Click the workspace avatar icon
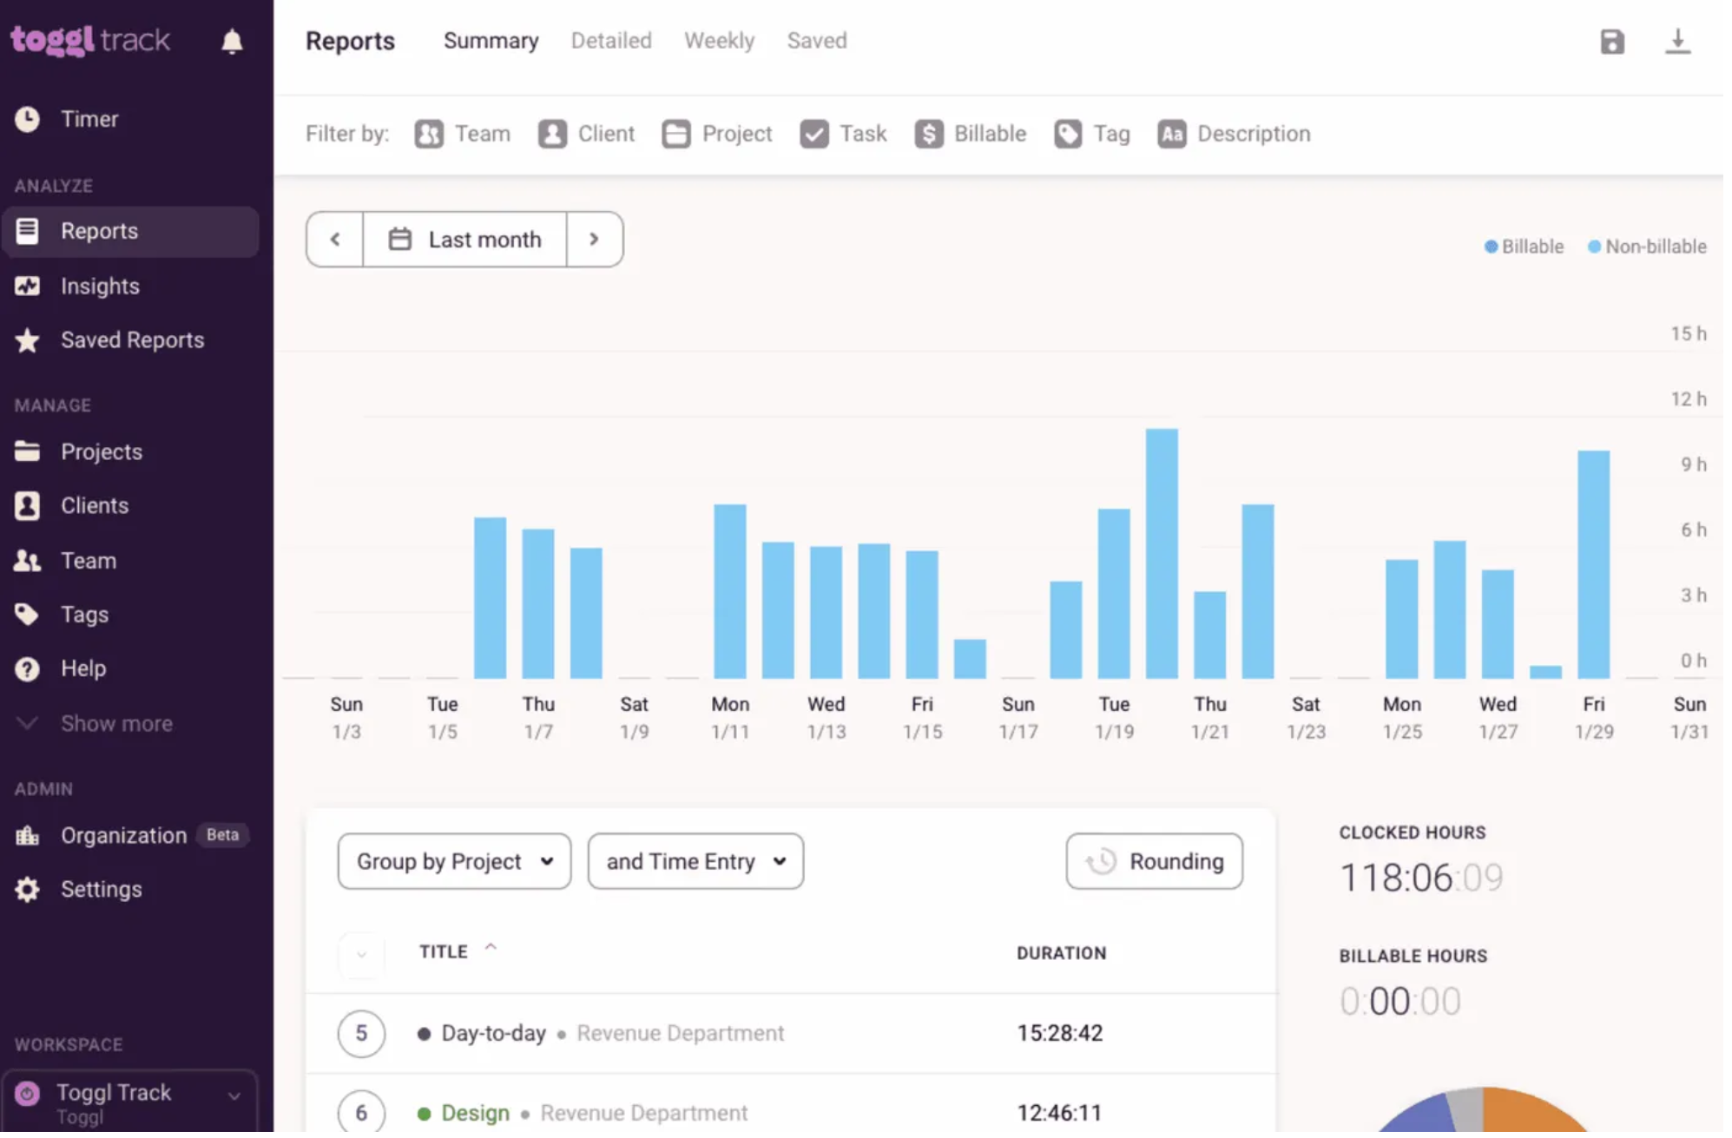The height and width of the screenshot is (1138, 1732). point(27,1094)
